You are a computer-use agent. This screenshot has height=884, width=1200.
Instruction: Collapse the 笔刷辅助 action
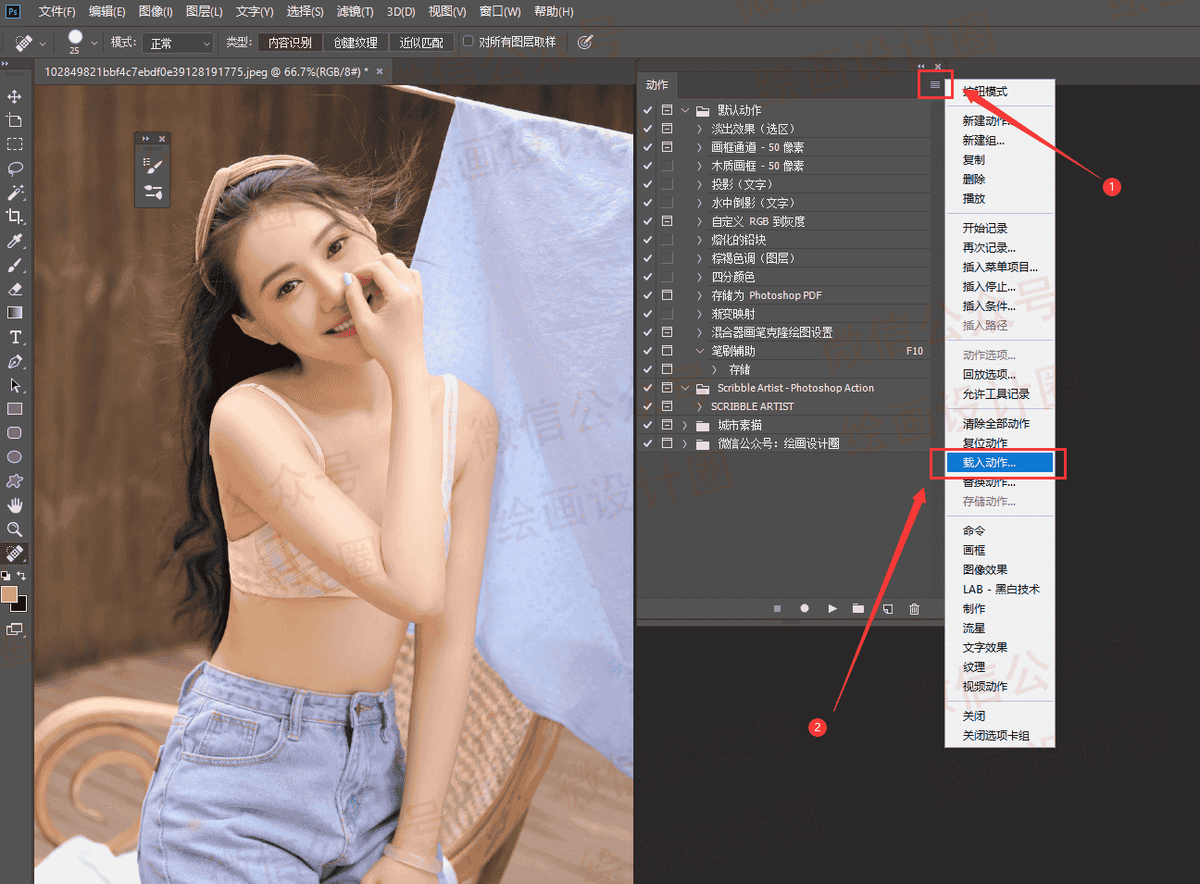coord(700,351)
